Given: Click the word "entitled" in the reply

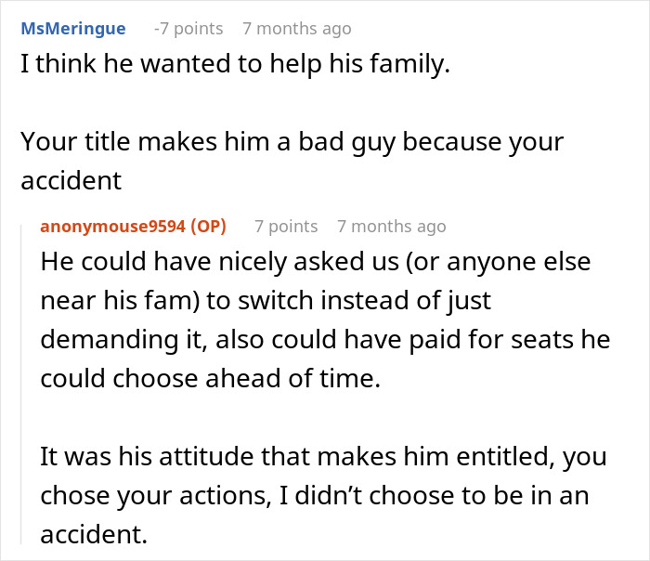Looking at the screenshot, I should 533,457.
